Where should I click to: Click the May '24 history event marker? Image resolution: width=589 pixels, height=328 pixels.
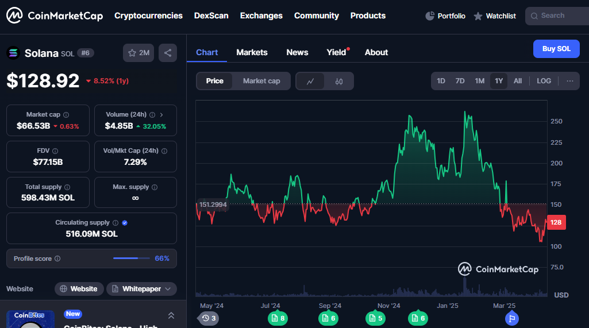point(210,318)
